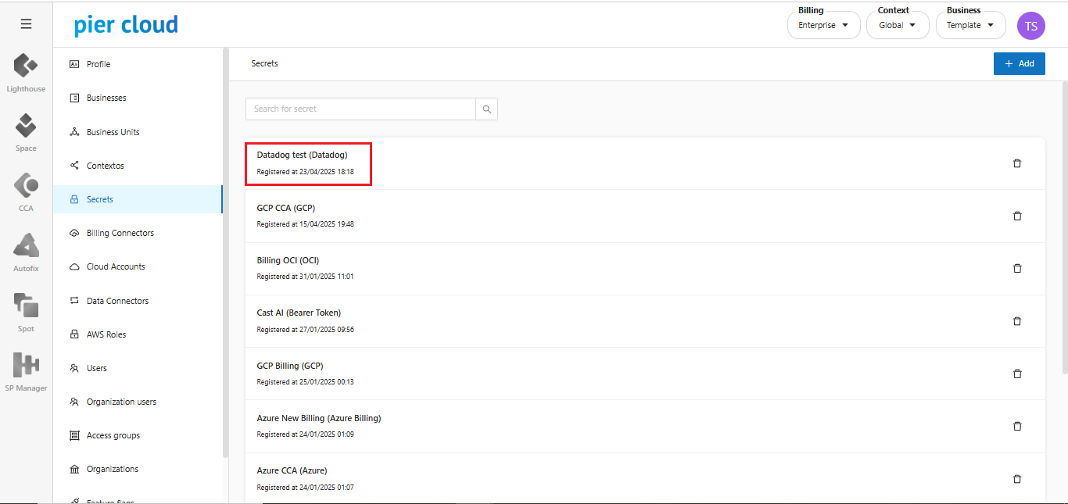The height and width of the screenshot is (504, 1068).
Task: Open the Autofix module icon
Action: (x=26, y=246)
